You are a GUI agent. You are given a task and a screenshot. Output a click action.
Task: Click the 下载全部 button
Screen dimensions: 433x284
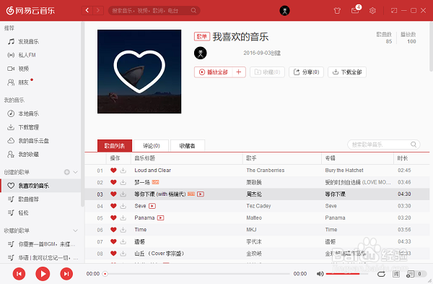click(x=347, y=72)
